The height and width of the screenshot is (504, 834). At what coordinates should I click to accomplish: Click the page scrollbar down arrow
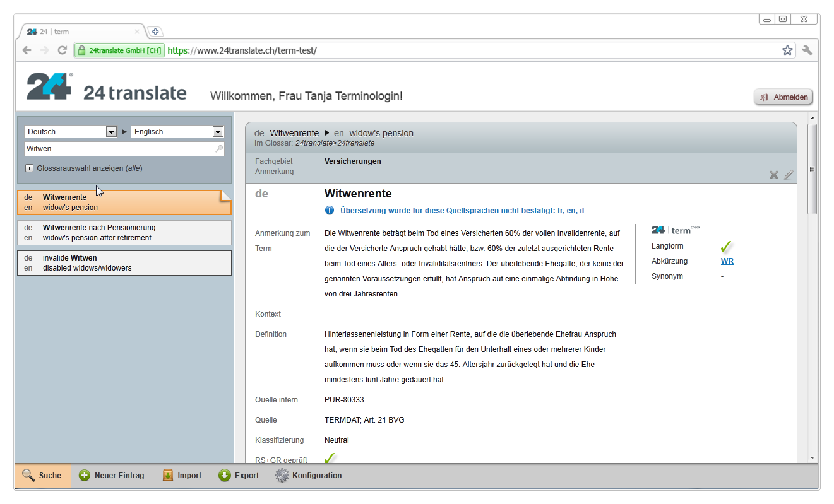point(813,458)
